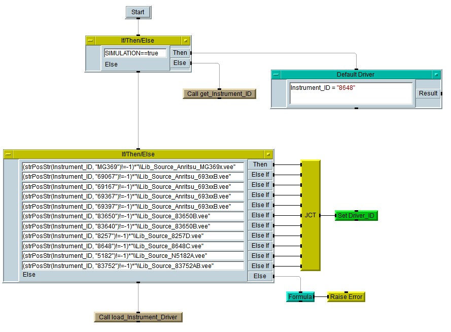Select the cyan Formula object
Screen dimensions: 451x332
tap(300, 296)
